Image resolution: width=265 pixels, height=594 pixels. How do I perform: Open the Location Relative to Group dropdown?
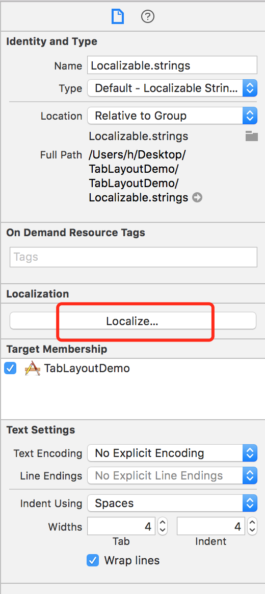[x=172, y=116]
